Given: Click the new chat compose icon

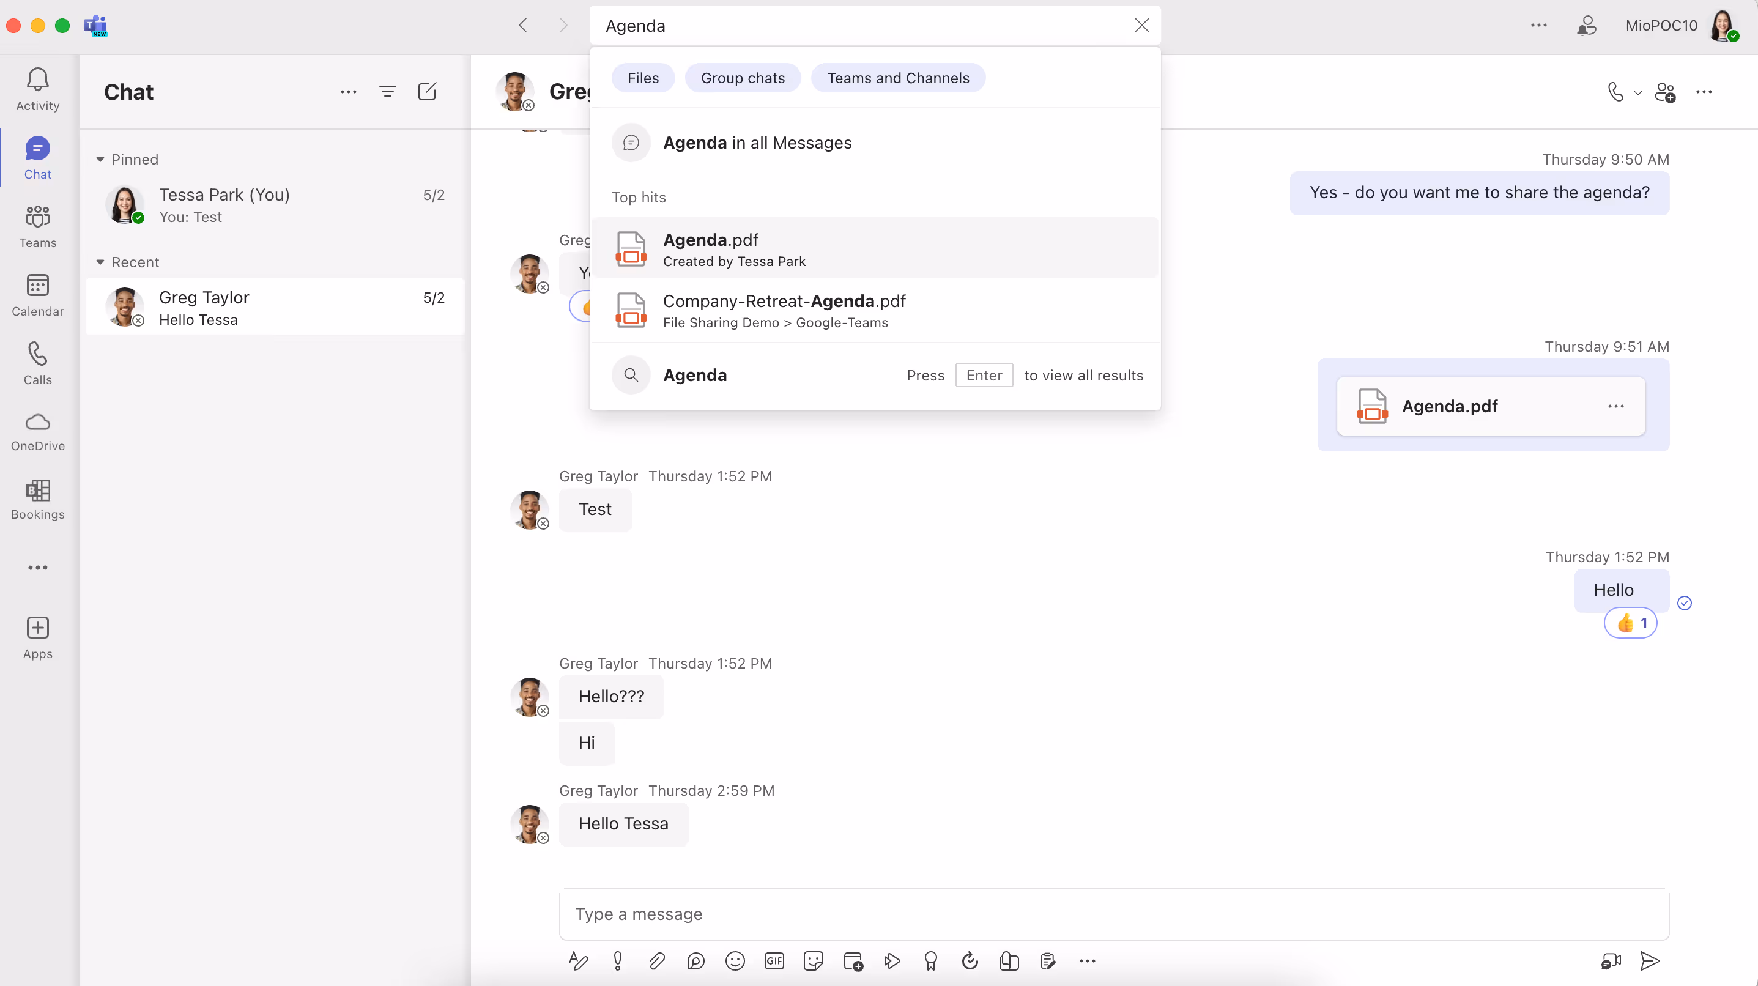Looking at the screenshot, I should [427, 91].
